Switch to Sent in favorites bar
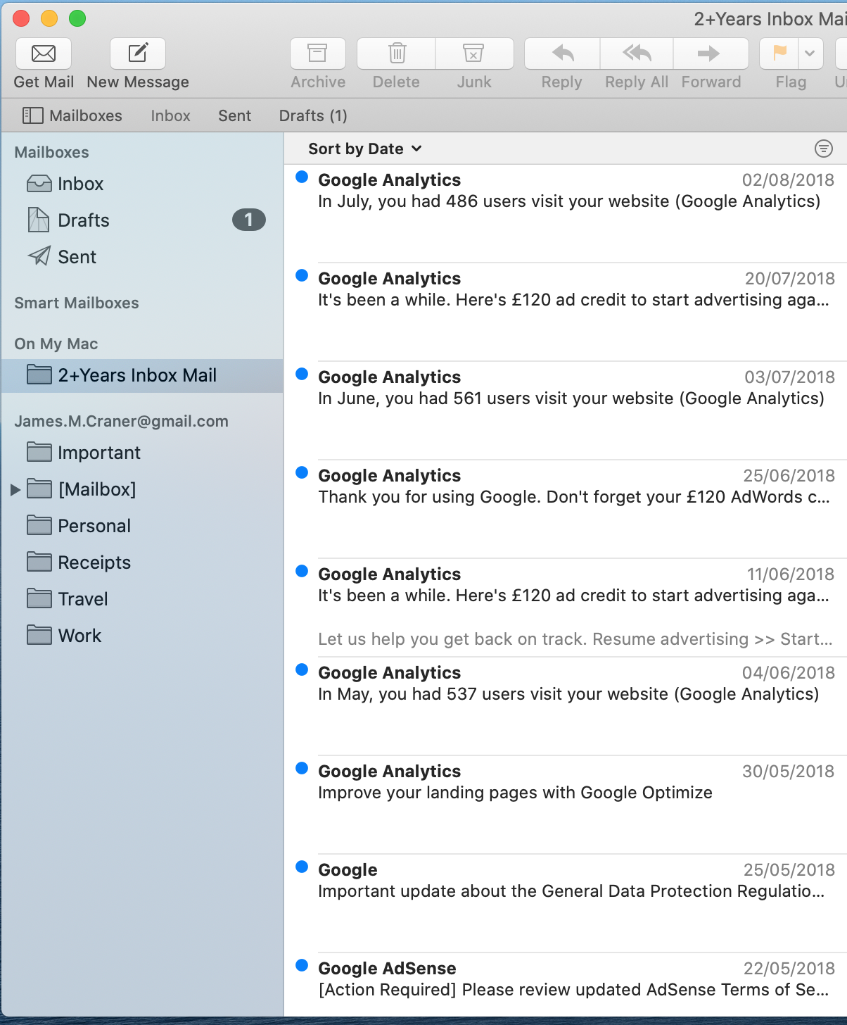847x1025 pixels. pyautogui.click(x=234, y=115)
